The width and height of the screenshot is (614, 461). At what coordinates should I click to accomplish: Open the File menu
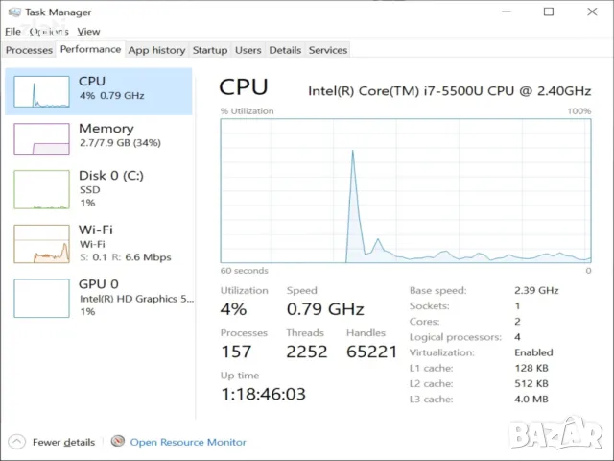click(12, 32)
